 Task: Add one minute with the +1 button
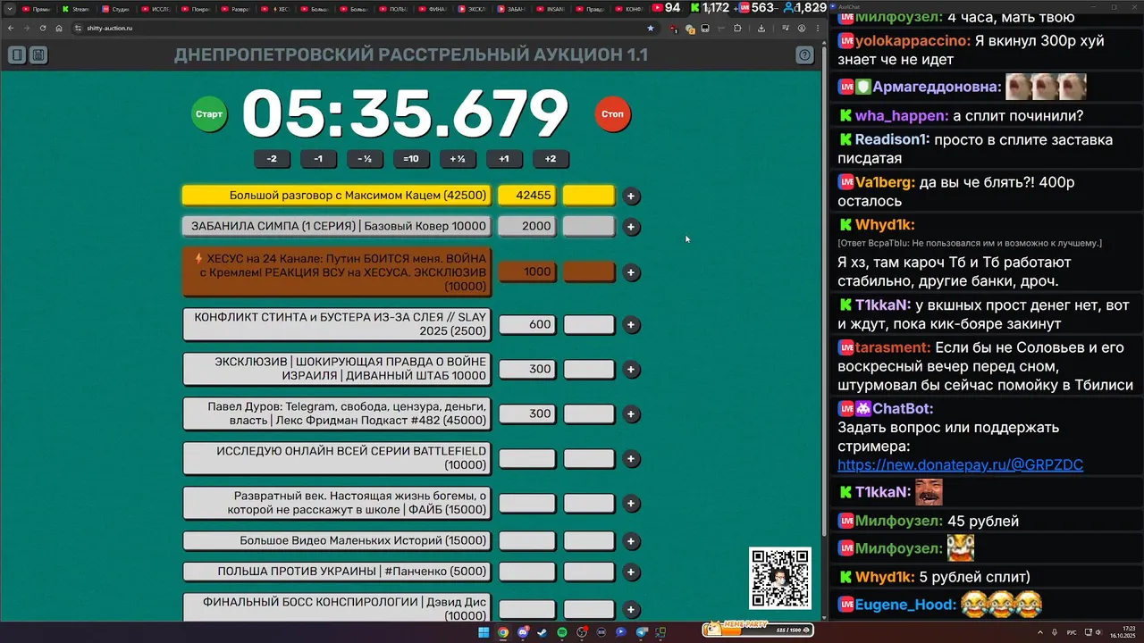point(504,159)
